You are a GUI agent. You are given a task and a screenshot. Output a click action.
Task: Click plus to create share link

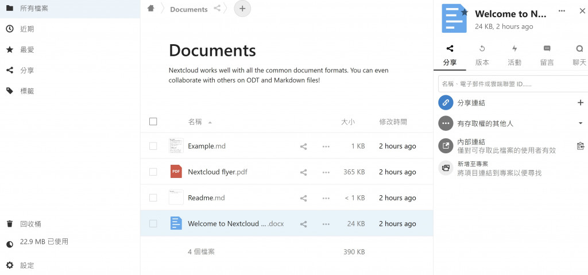click(580, 103)
